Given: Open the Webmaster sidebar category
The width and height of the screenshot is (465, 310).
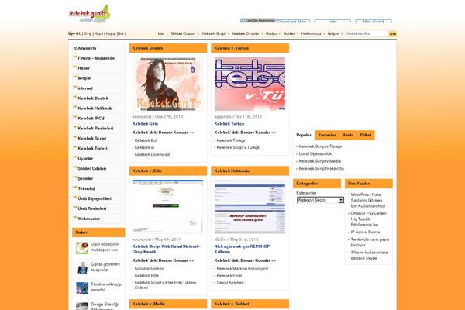Looking at the screenshot, I should click(89, 219).
